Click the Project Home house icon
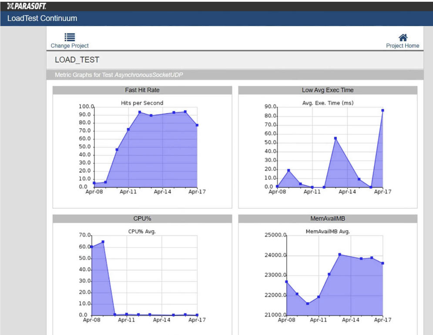Image resolution: width=433 pixels, height=335 pixels. point(403,37)
